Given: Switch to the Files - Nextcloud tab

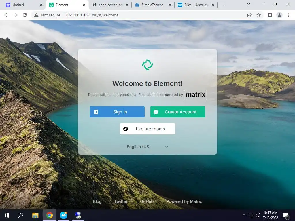Looking at the screenshot, I should pos(196,5).
